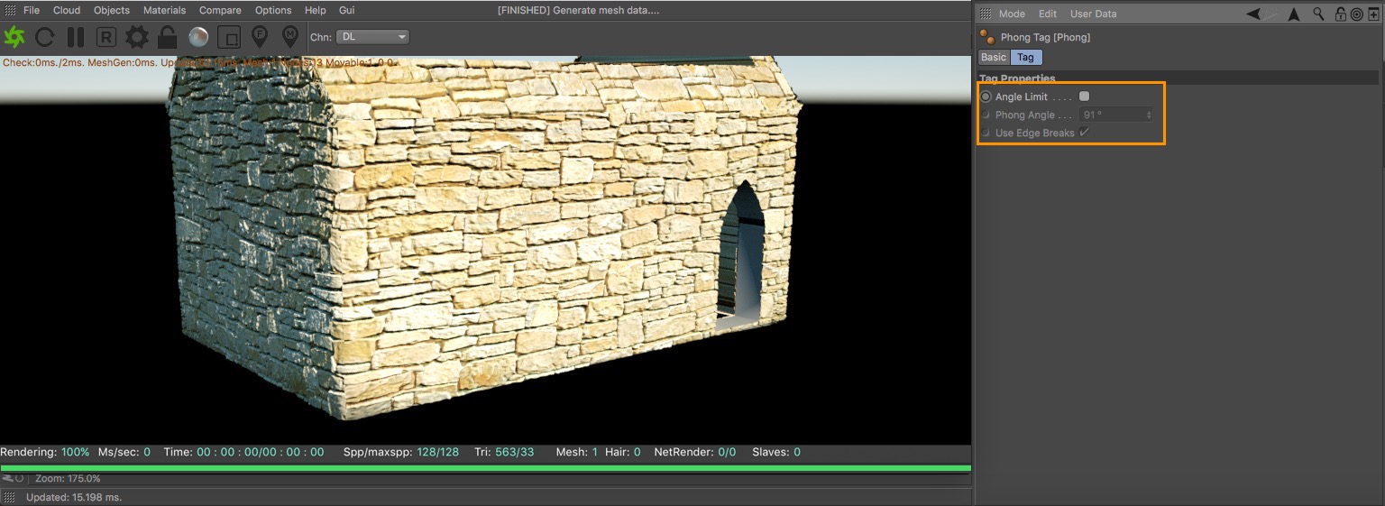Open Octane settings gear icon

coord(137,37)
